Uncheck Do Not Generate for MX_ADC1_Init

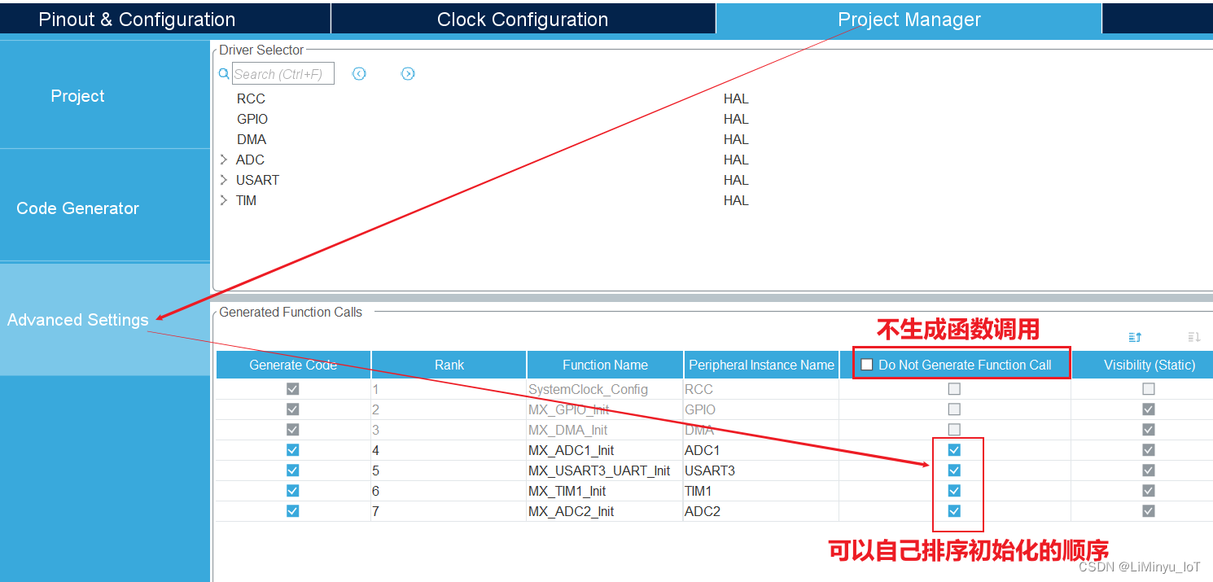click(953, 449)
